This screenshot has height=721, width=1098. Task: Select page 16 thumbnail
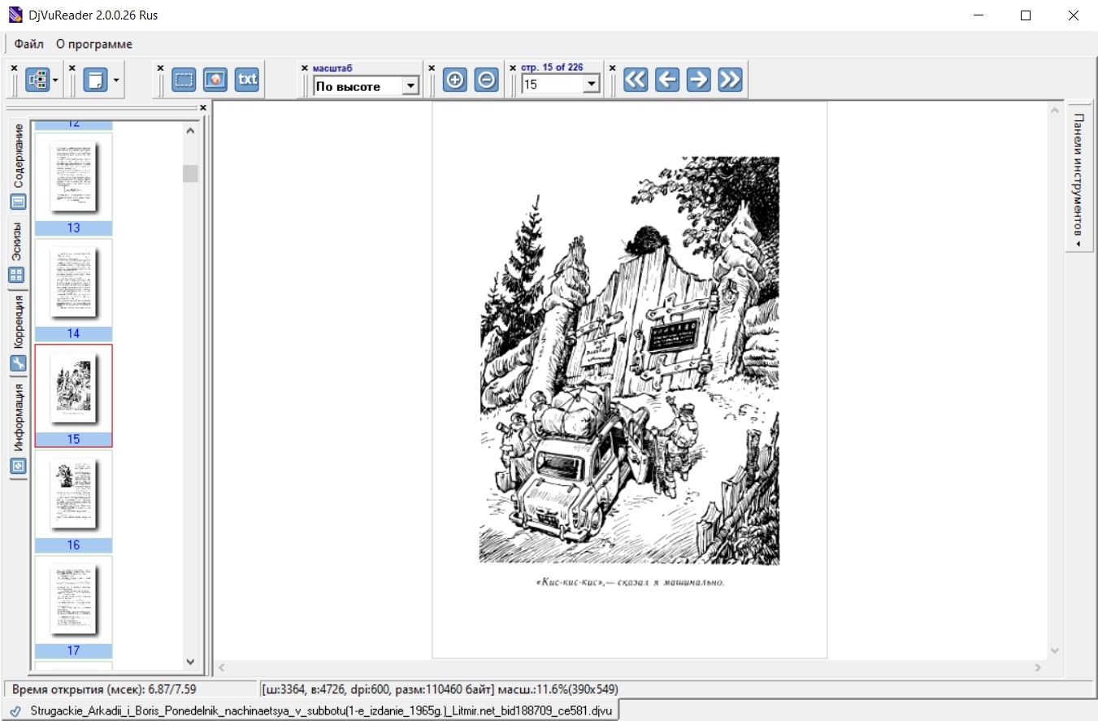pos(73,501)
